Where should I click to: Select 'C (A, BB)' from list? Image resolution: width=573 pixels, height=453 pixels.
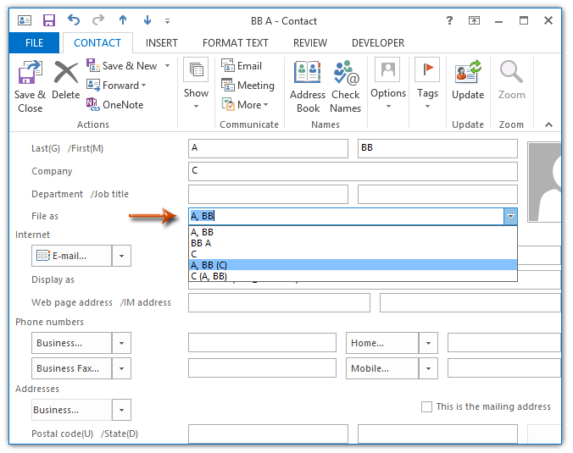pos(209,276)
